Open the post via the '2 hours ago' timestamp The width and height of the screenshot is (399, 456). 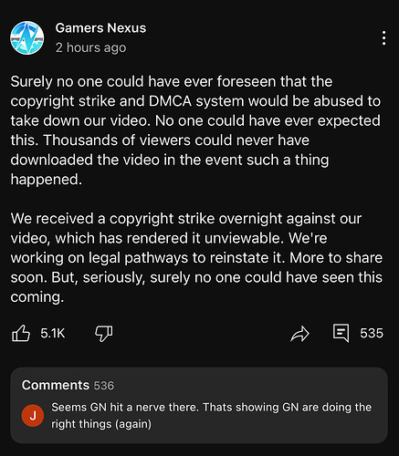90,47
